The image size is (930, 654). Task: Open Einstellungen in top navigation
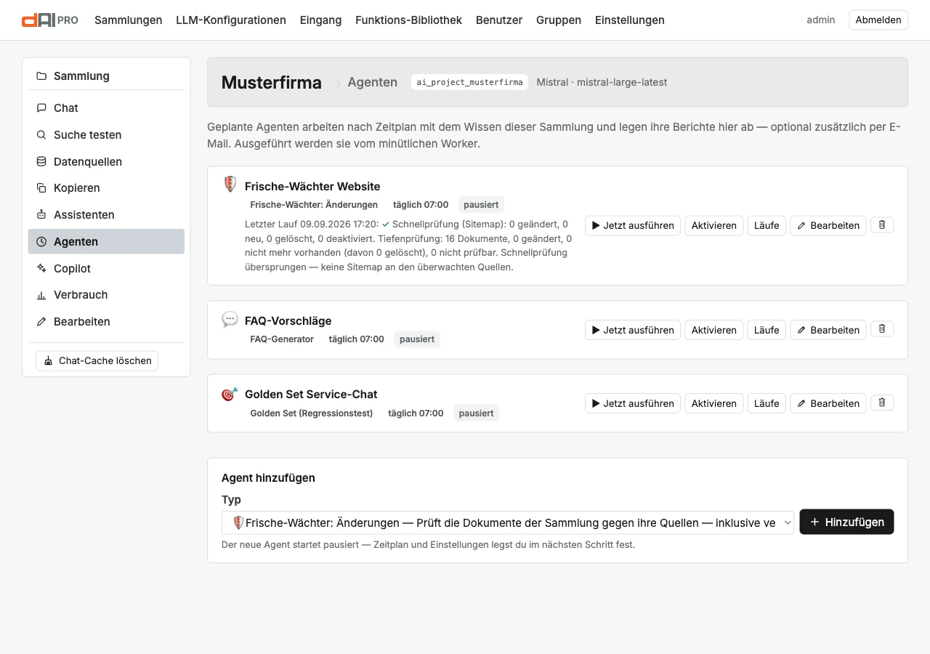[x=629, y=20]
